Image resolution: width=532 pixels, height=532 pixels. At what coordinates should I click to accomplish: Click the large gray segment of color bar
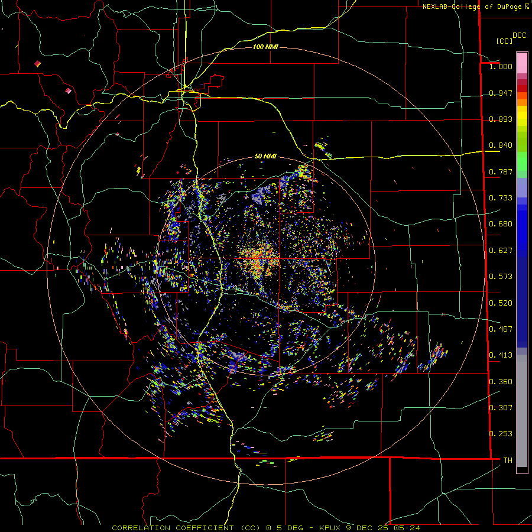tap(522, 411)
